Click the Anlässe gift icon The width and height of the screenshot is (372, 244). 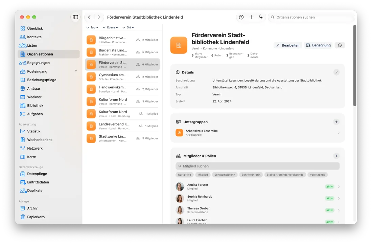point(23,88)
